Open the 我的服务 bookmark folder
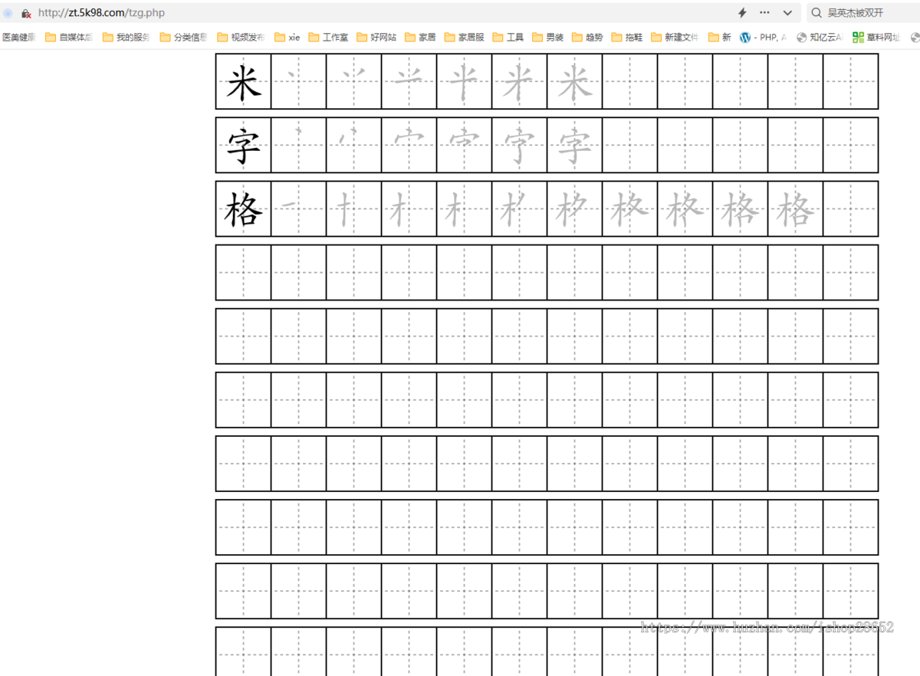This screenshot has height=676, width=920. tap(127, 37)
